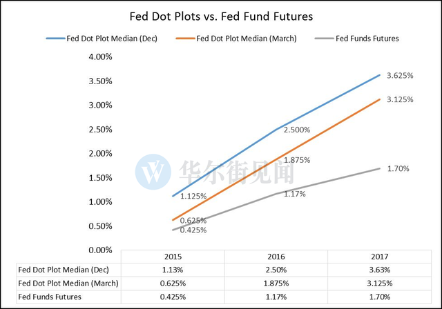This screenshot has height=309, width=442.
Task: Click the Fed Dot Plot Median (March) table row label
Action: 68,283
